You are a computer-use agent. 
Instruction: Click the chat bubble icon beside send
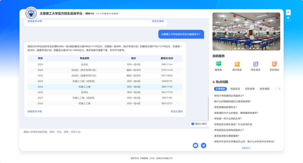pos(196,145)
